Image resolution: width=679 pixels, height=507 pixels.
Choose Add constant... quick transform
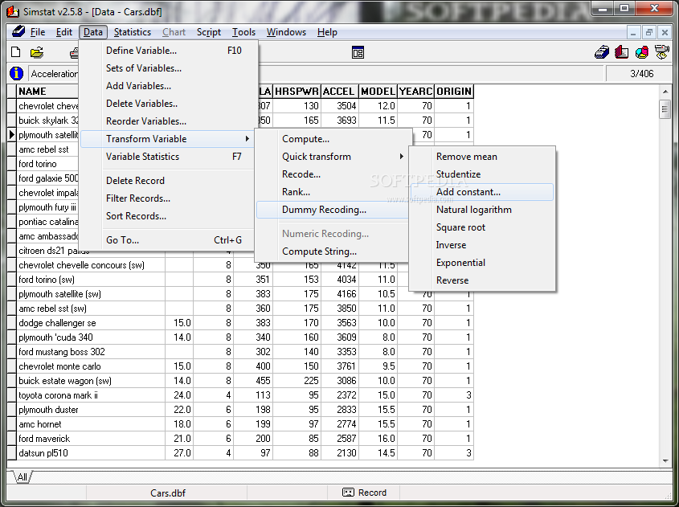coord(482,192)
